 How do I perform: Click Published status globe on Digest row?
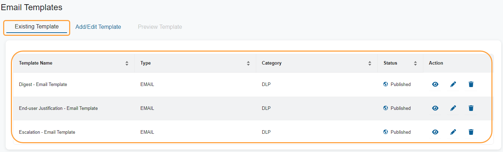[385, 84]
